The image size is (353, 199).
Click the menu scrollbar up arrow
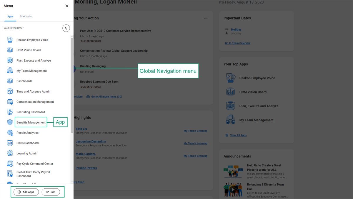point(72,37)
